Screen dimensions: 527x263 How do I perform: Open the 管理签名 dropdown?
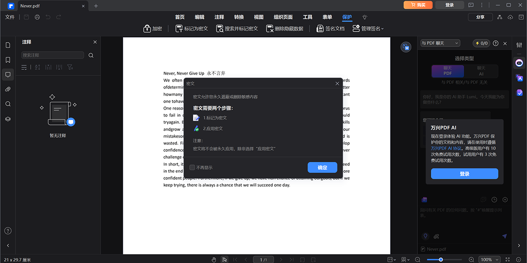point(368,28)
